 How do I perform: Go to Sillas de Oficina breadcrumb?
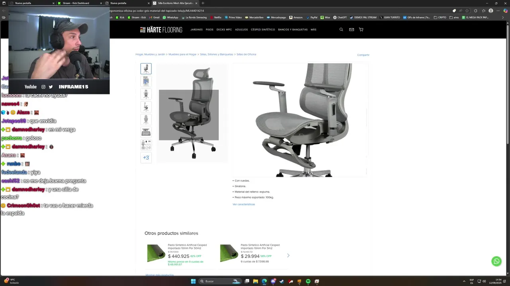[x=246, y=54]
